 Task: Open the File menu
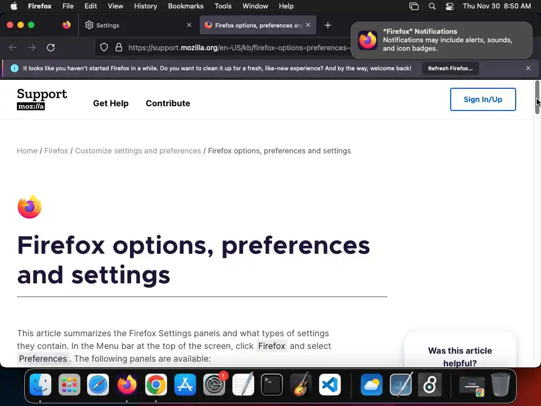tap(68, 6)
